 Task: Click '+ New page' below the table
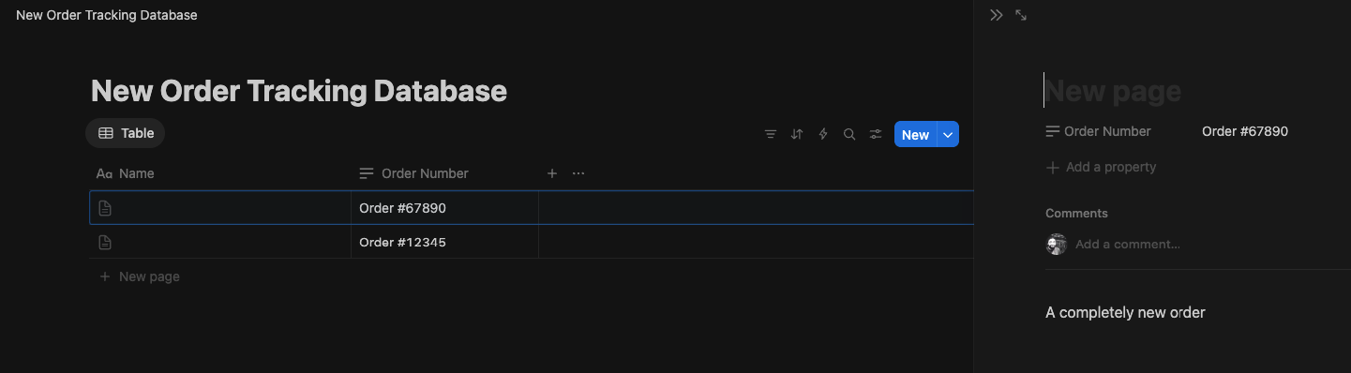click(x=140, y=276)
